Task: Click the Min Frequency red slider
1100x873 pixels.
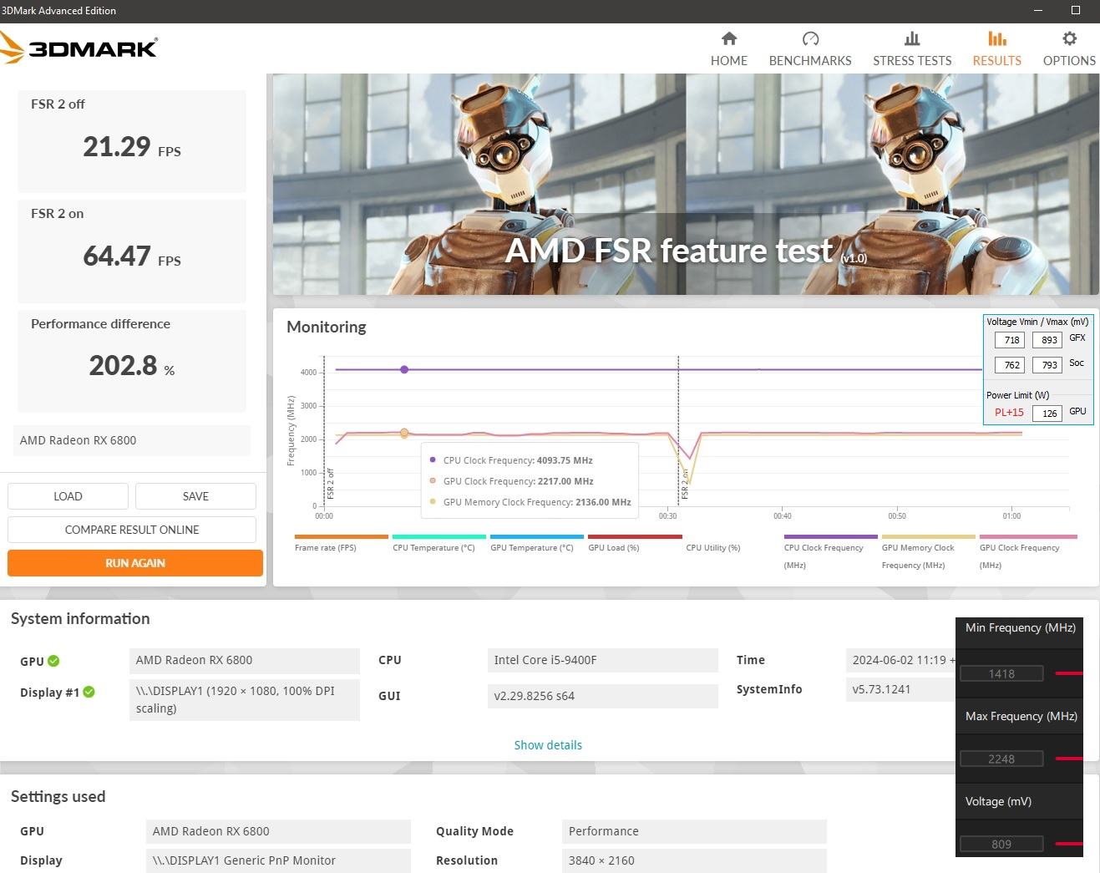Action: point(1069,673)
